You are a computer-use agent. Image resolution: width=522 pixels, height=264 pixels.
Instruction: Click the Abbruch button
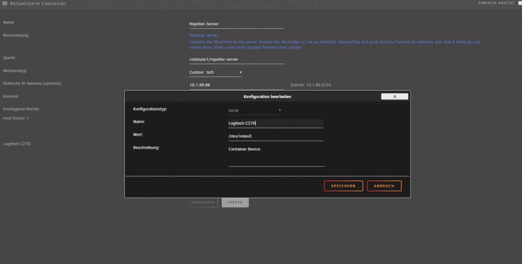pyautogui.click(x=384, y=186)
